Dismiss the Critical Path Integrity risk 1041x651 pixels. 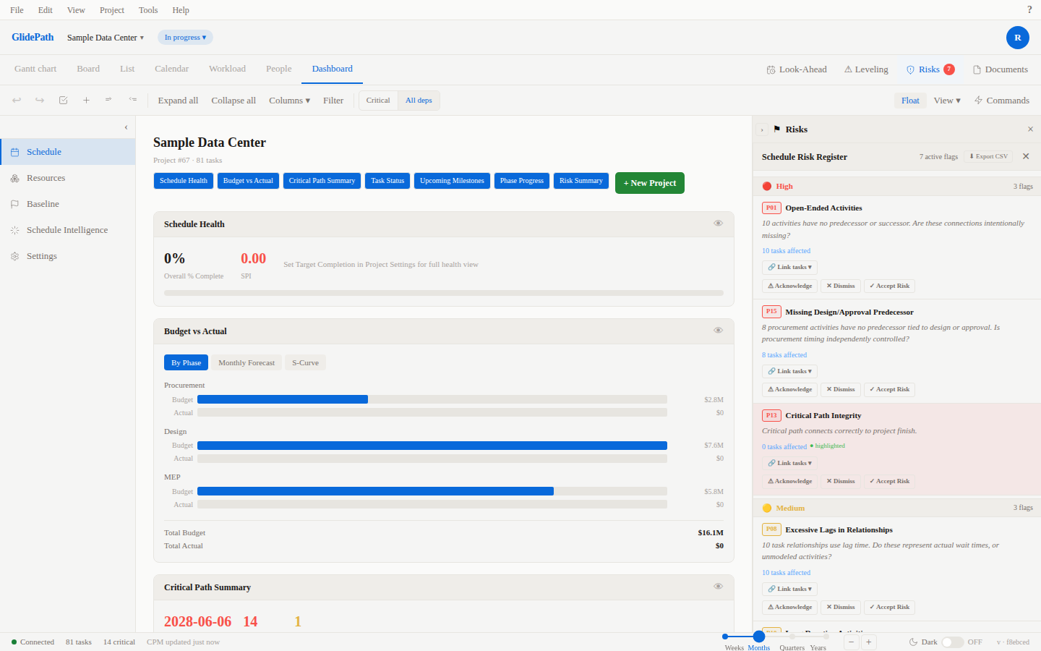[841, 481]
